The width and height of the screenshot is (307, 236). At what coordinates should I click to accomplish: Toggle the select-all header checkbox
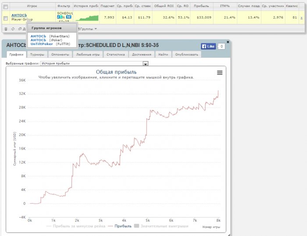click(5, 7)
